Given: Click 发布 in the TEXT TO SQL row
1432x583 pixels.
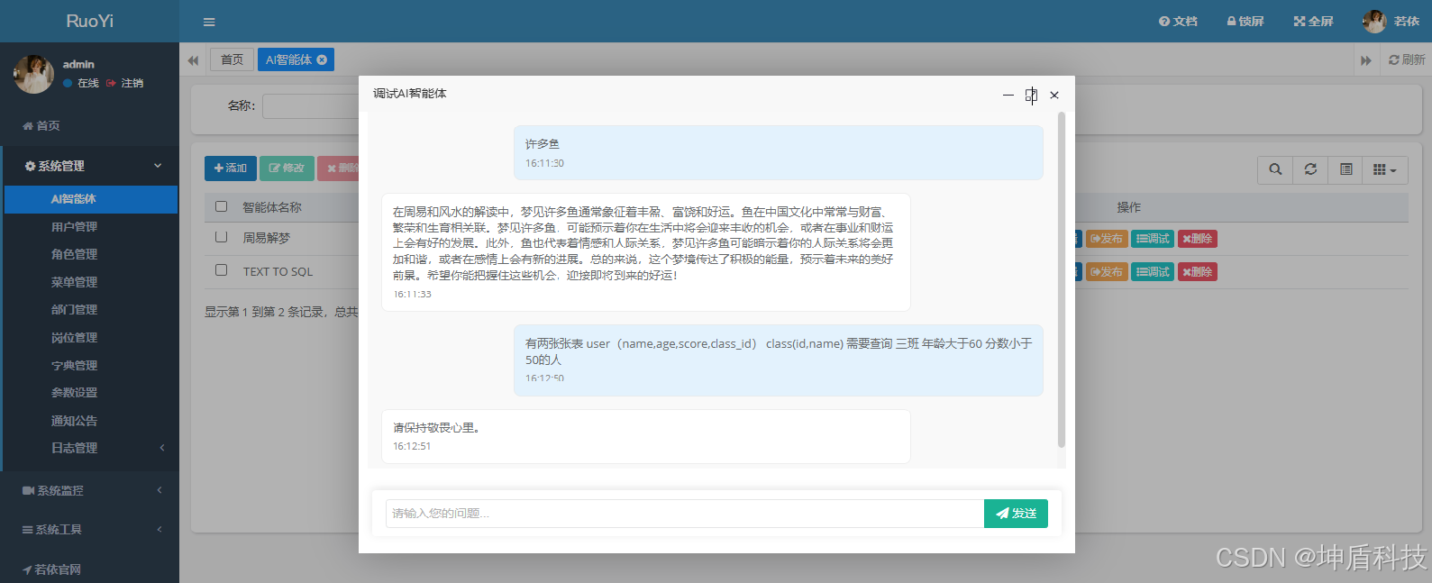Looking at the screenshot, I should tap(1107, 272).
